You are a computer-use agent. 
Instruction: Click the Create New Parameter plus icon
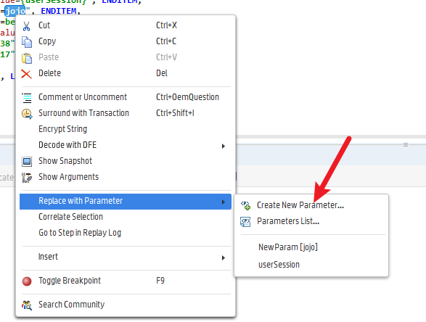pyautogui.click(x=245, y=205)
